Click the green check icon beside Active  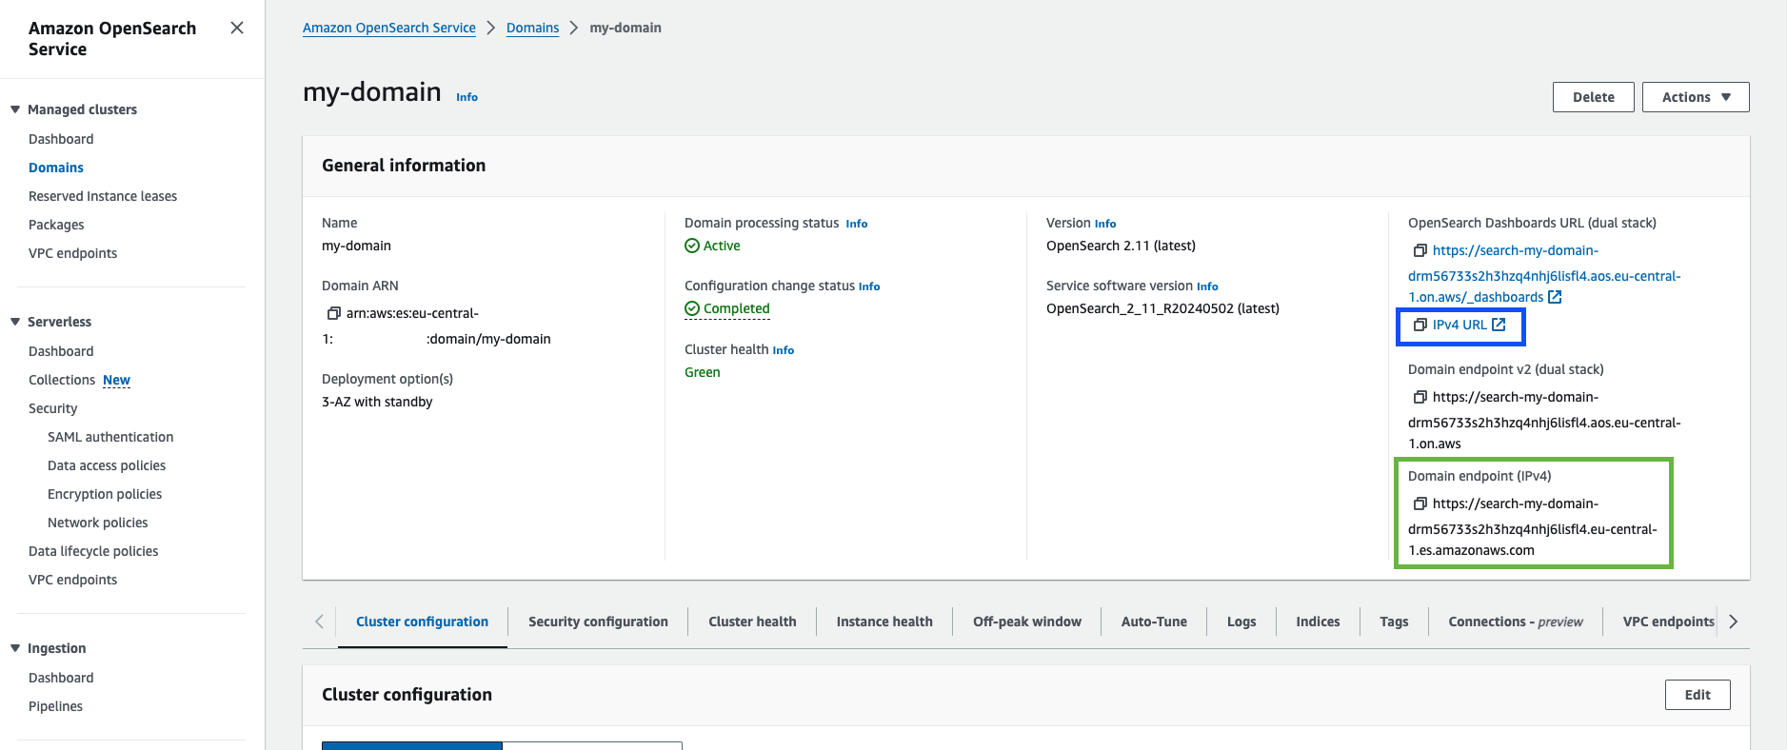pyautogui.click(x=692, y=246)
